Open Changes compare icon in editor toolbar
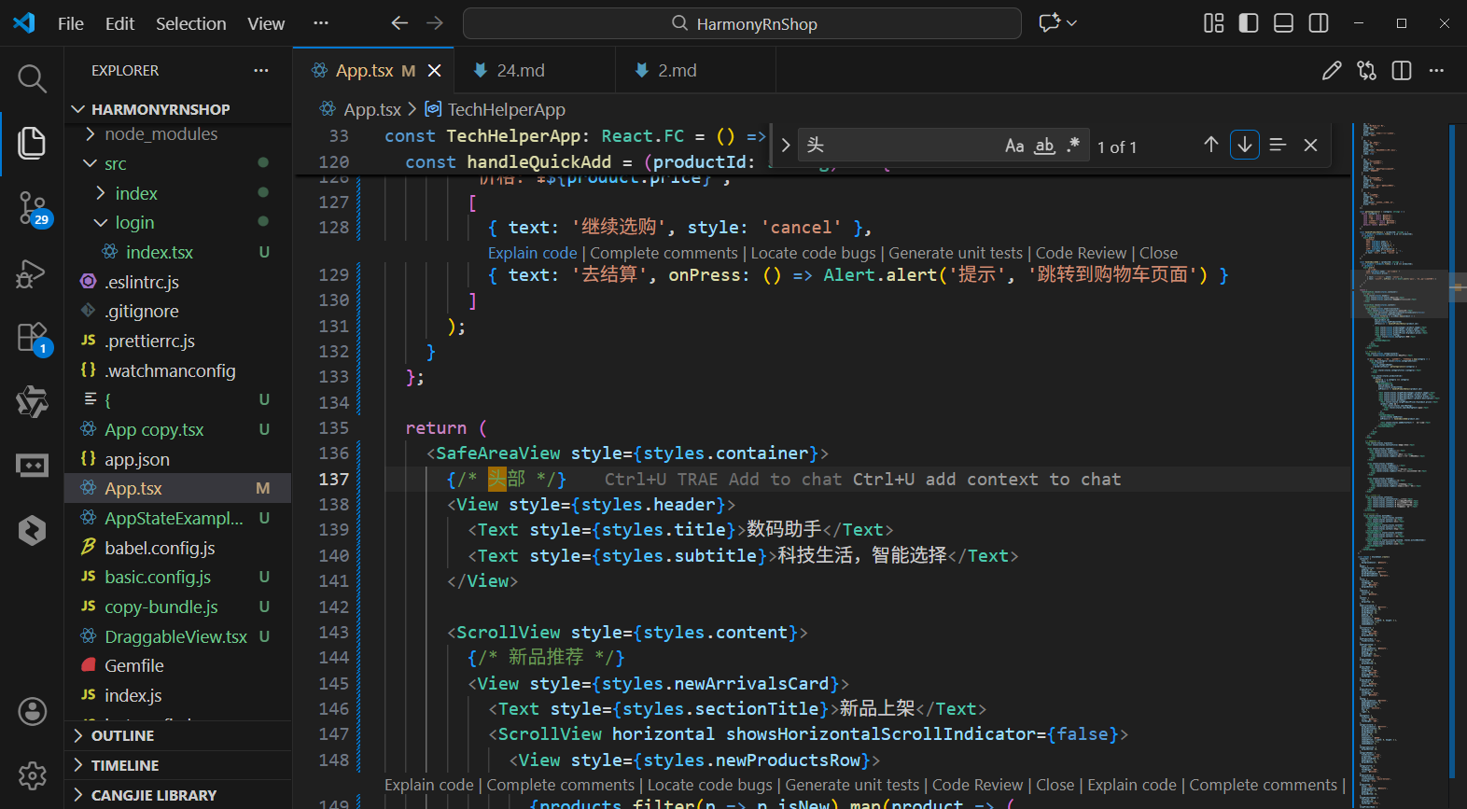Image resolution: width=1467 pixels, height=809 pixels. (1367, 71)
